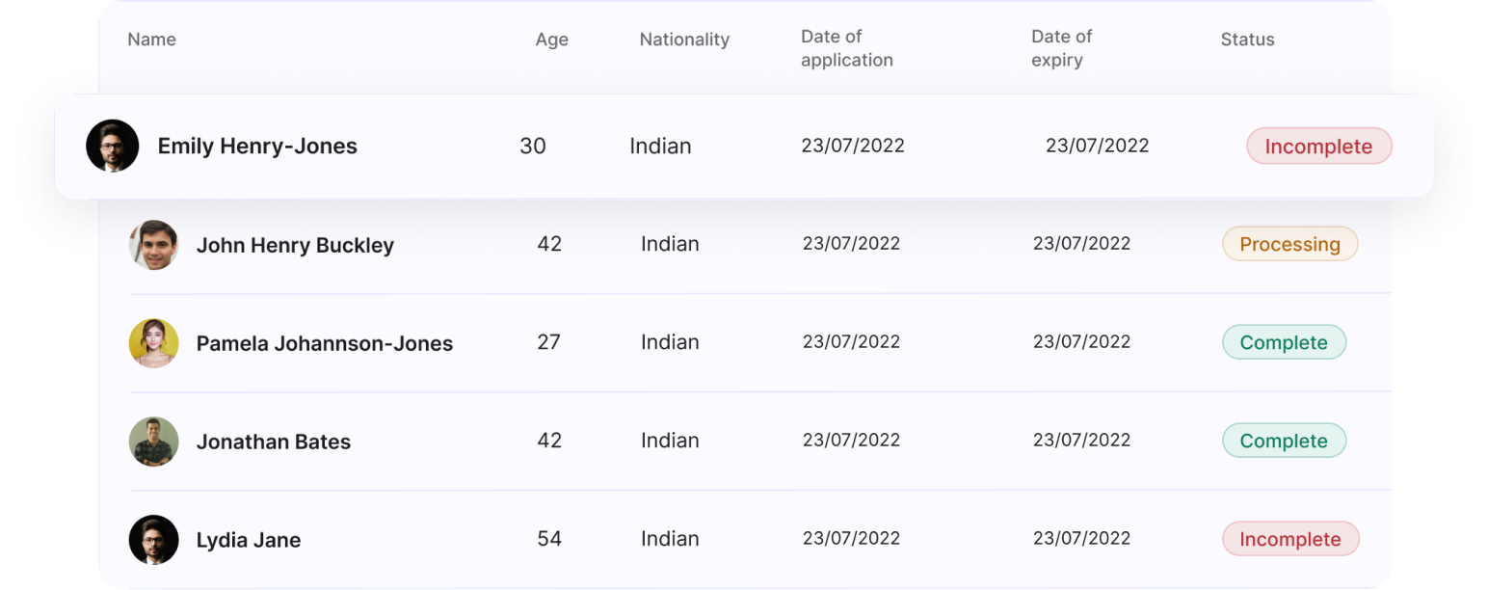The width and height of the screenshot is (1488, 590).
Task: Click John Henry Buckley's avatar photo
Action: coord(154,245)
